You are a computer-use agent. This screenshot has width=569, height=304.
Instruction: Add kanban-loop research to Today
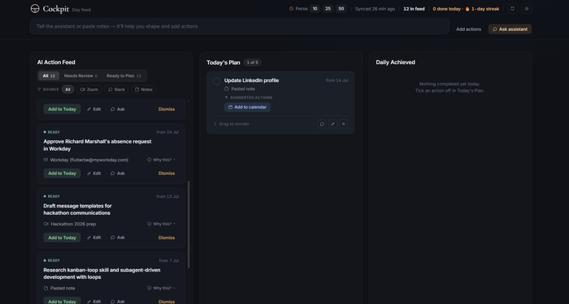tap(62, 301)
